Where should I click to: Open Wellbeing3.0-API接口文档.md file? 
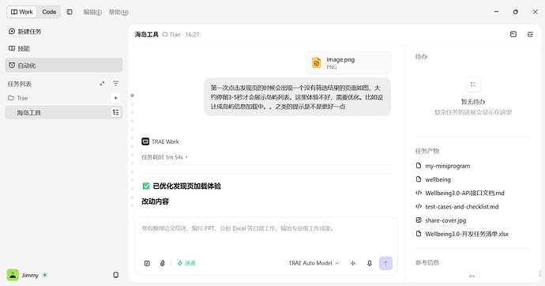pyautogui.click(x=460, y=193)
